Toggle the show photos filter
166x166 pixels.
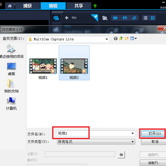coord(125,18)
